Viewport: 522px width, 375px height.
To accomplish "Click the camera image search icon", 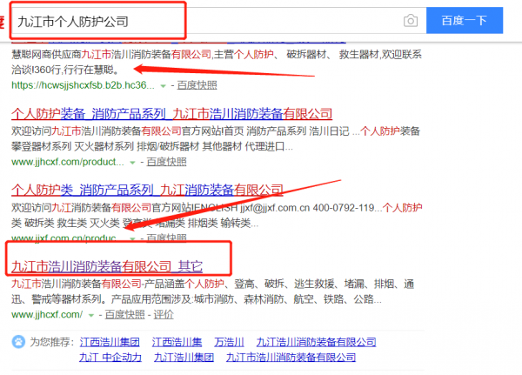I will [410, 20].
